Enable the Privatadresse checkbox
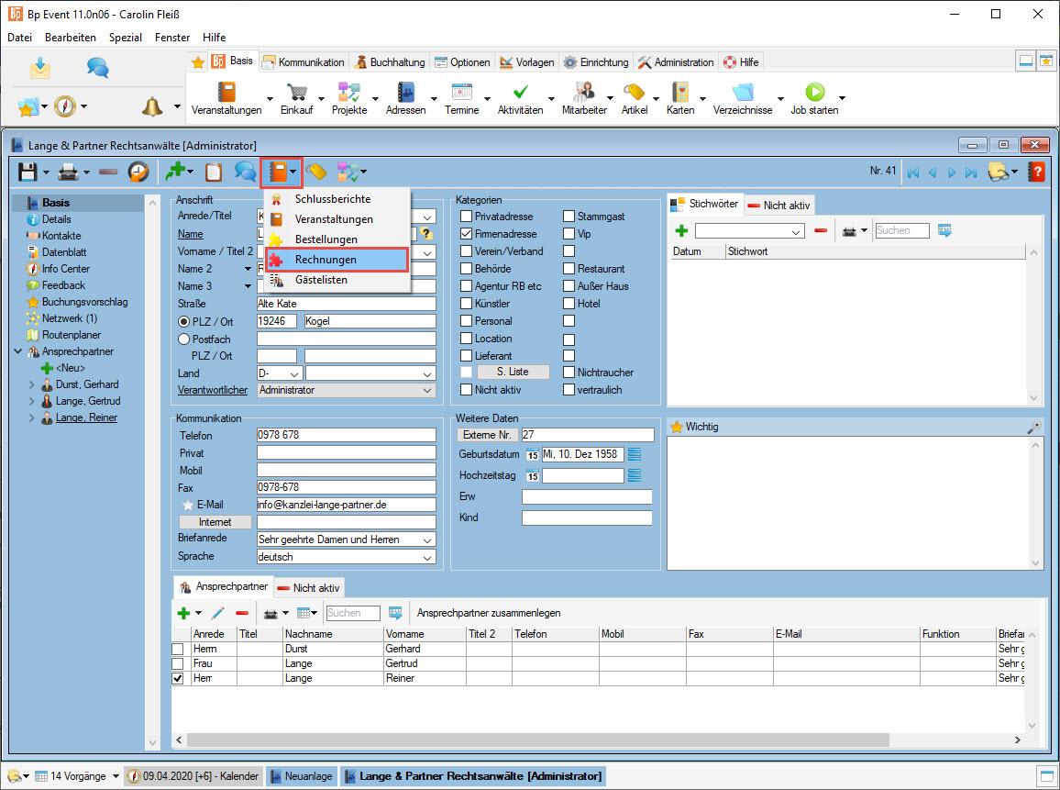 click(467, 217)
